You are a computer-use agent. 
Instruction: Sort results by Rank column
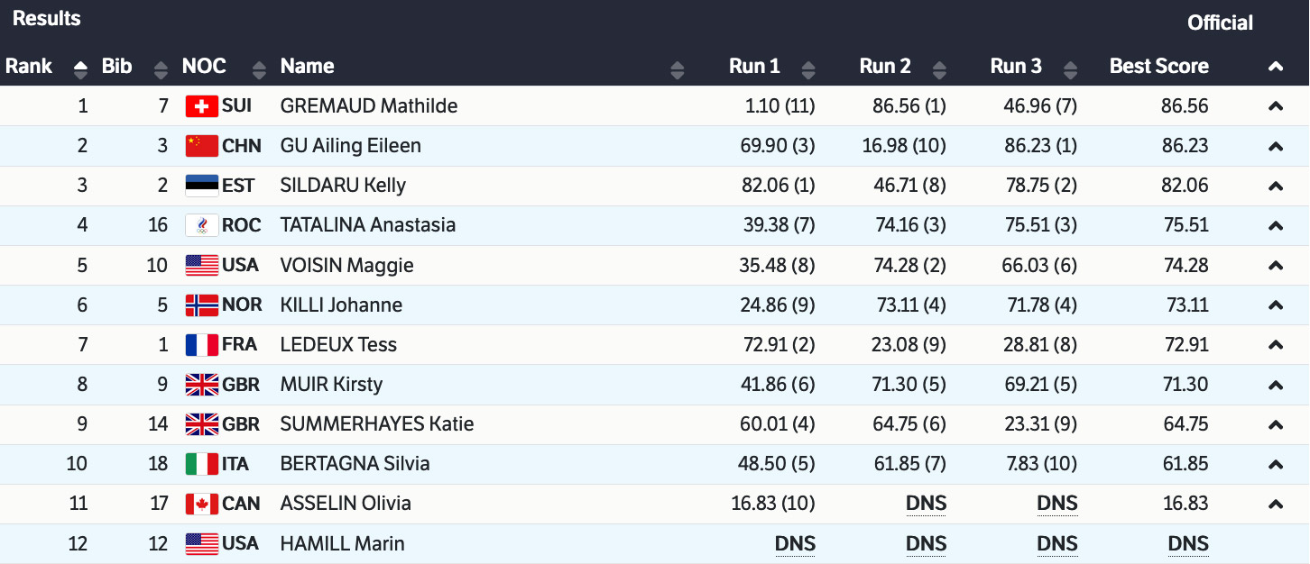coord(80,68)
